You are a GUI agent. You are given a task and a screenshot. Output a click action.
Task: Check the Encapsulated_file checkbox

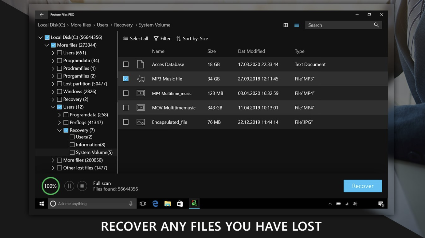(126, 122)
